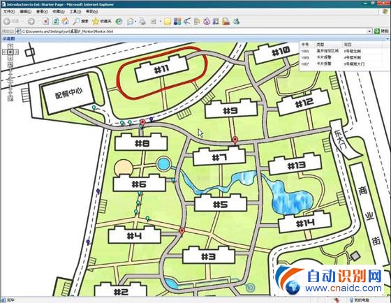The width and height of the screenshot is (391, 303).
Task: Open the 工具 (Tools) menu
Action: pyautogui.click(x=75, y=11)
